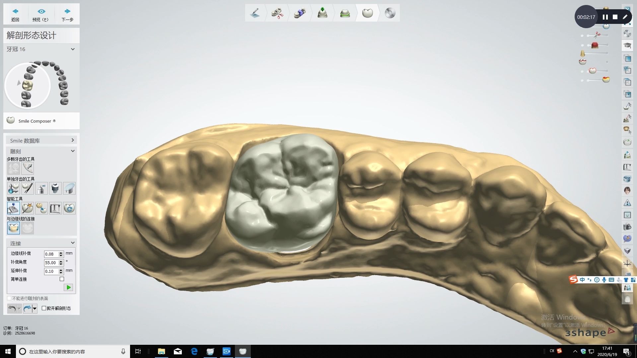637x358 pixels.
Task: Go to the anatomy design step tab
Action: click(367, 13)
